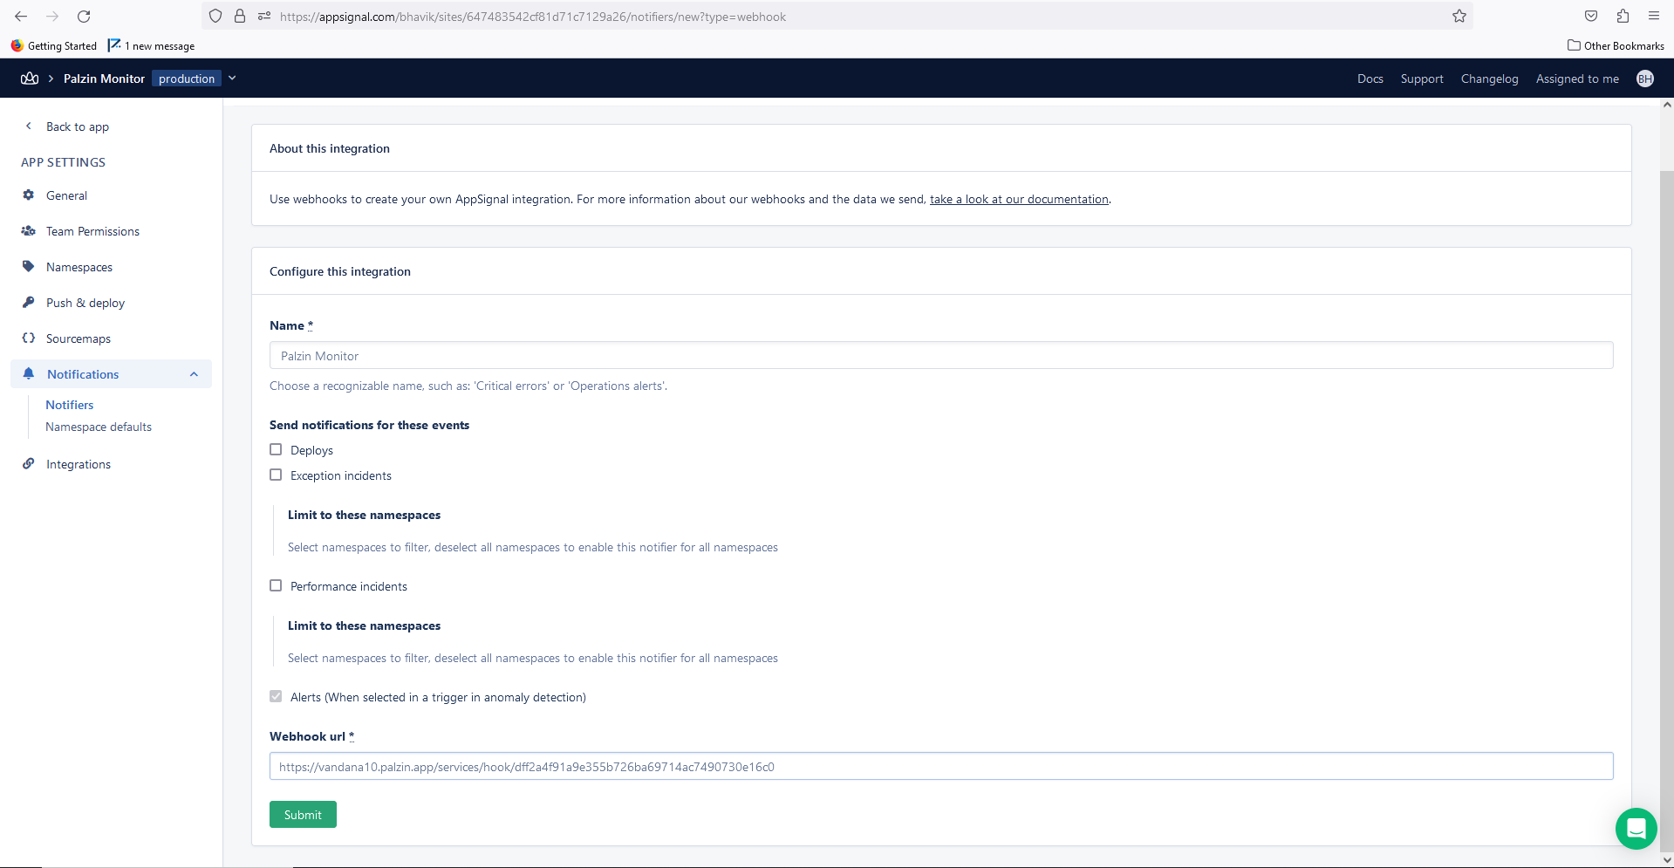This screenshot has width=1674, height=868.
Task: Select Namespace defaults in sidebar
Action: tap(99, 427)
